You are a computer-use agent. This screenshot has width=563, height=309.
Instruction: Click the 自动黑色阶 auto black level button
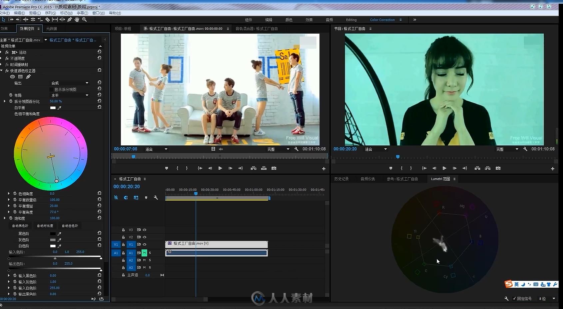(20, 226)
